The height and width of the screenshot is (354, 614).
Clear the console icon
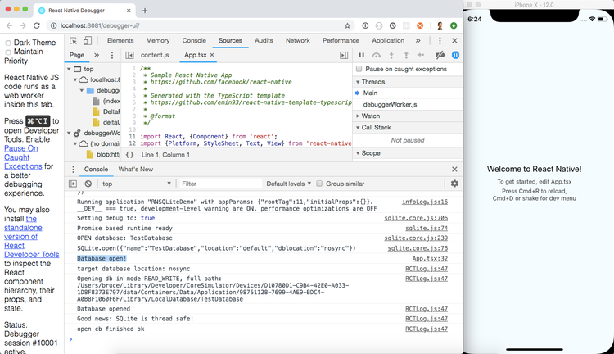(88, 184)
